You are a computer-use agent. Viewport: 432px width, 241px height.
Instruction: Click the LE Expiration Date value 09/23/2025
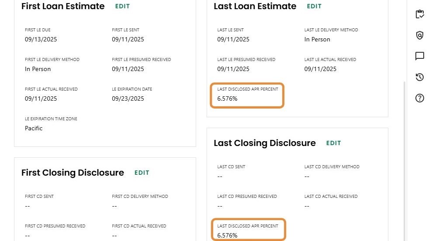128,99
